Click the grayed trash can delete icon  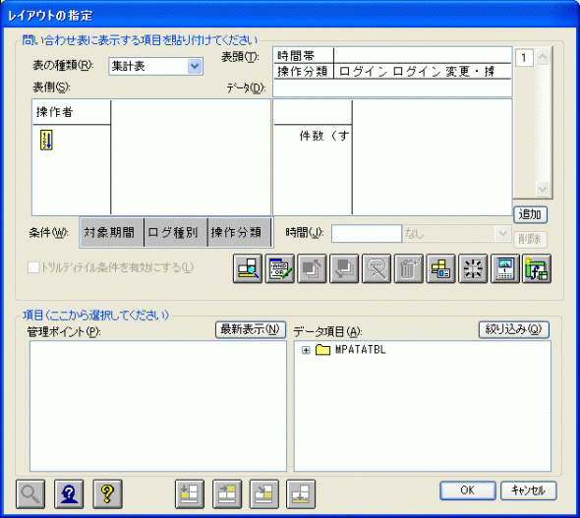[x=408, y=268]
